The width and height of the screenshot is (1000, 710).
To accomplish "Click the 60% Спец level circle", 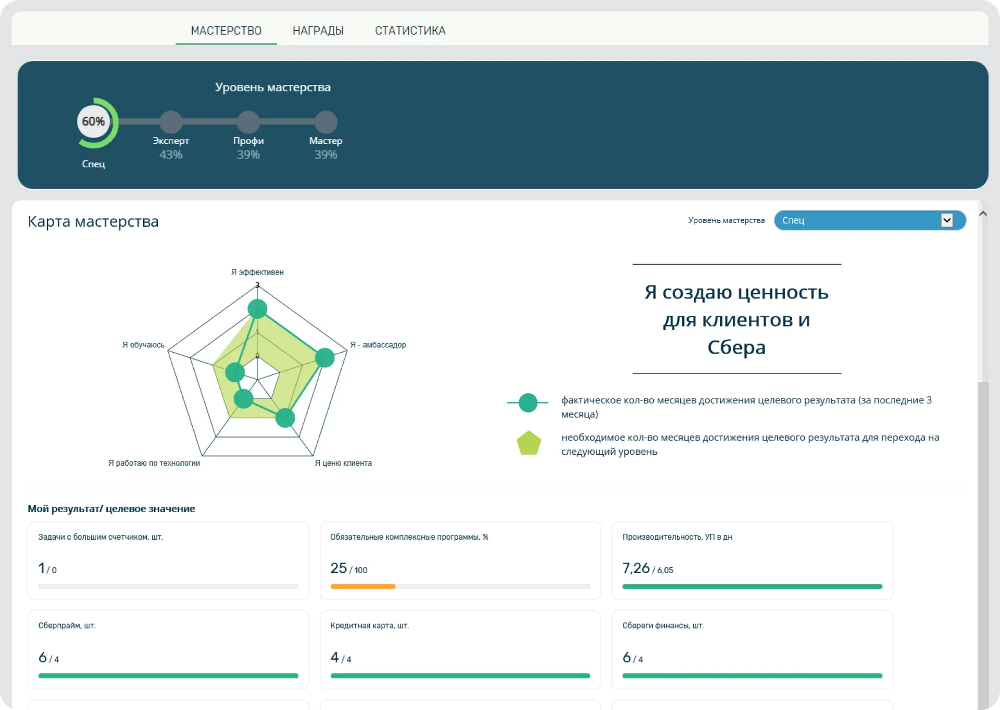I will (x=94, y=122).
